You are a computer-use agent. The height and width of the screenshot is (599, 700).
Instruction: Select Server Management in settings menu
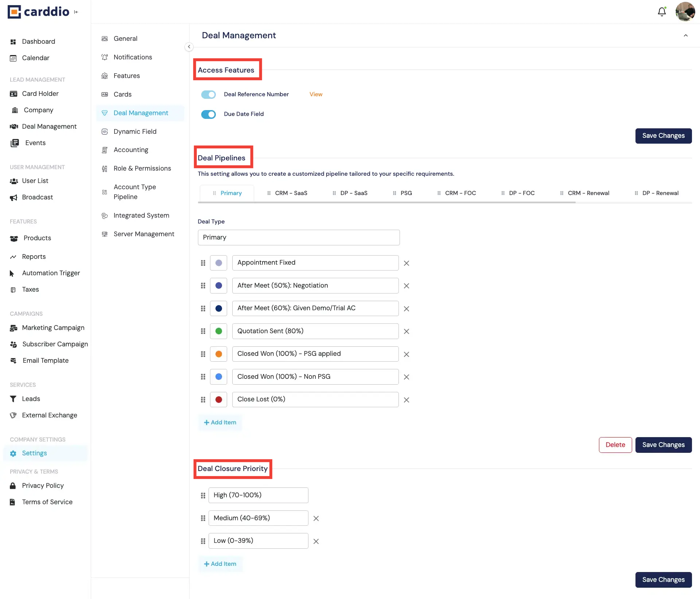coord(144,234)
